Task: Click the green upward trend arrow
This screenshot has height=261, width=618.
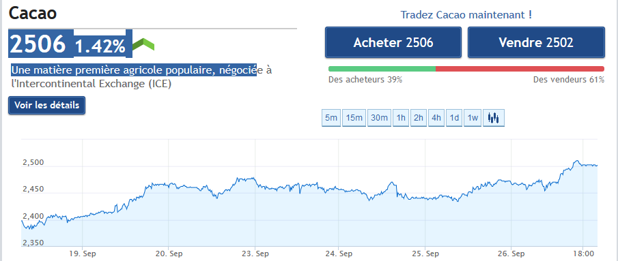Action: (x=143, y=44)
